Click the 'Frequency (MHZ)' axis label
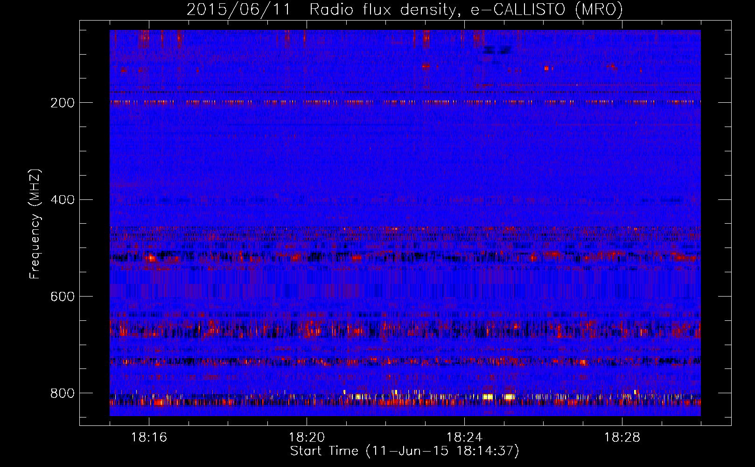Viewport: 755px width, 467px height. tap(35, 224)
